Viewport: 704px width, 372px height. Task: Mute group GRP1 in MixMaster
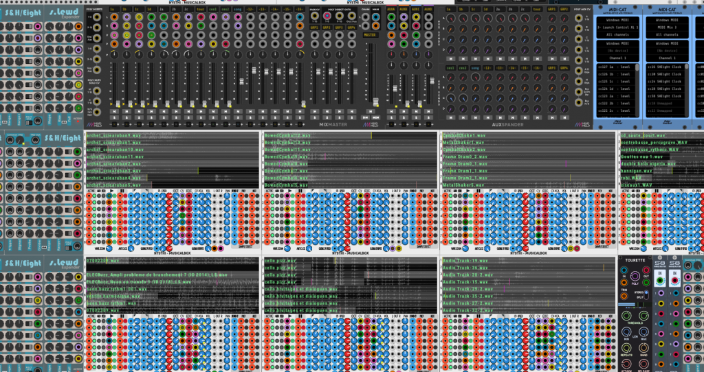point(315,111)
